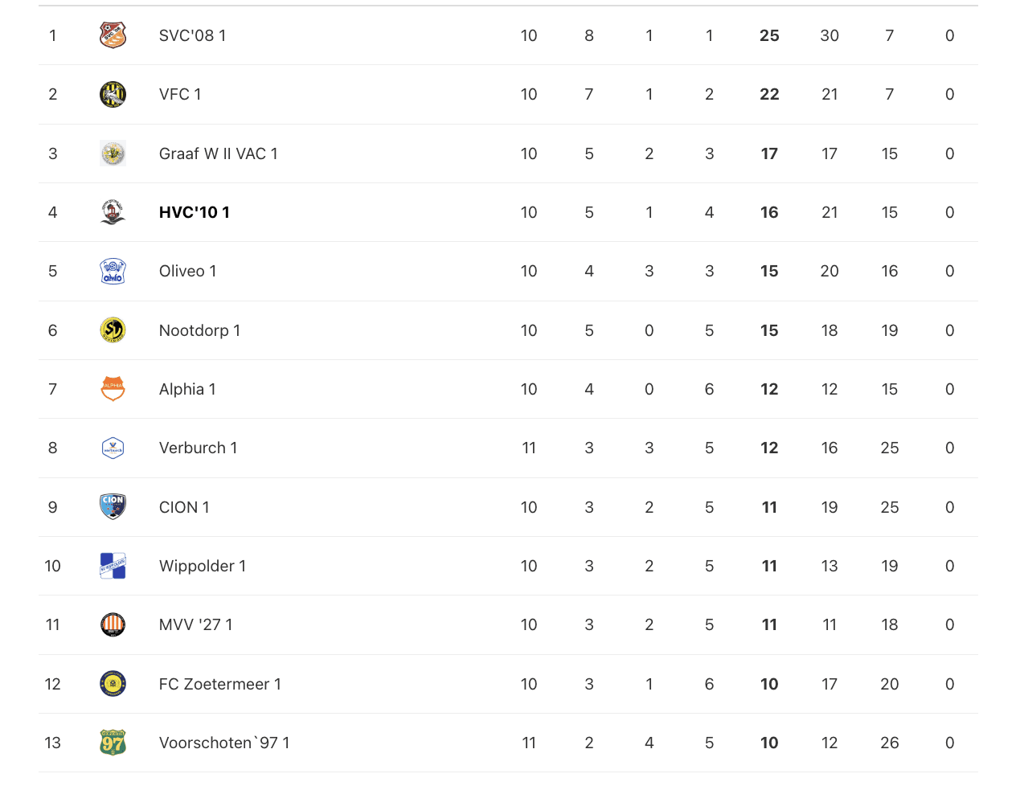The height and width of the screenshot is (786, 1016).
Task: Open the bold HVC'10 1 team
Action: (195, 212)
